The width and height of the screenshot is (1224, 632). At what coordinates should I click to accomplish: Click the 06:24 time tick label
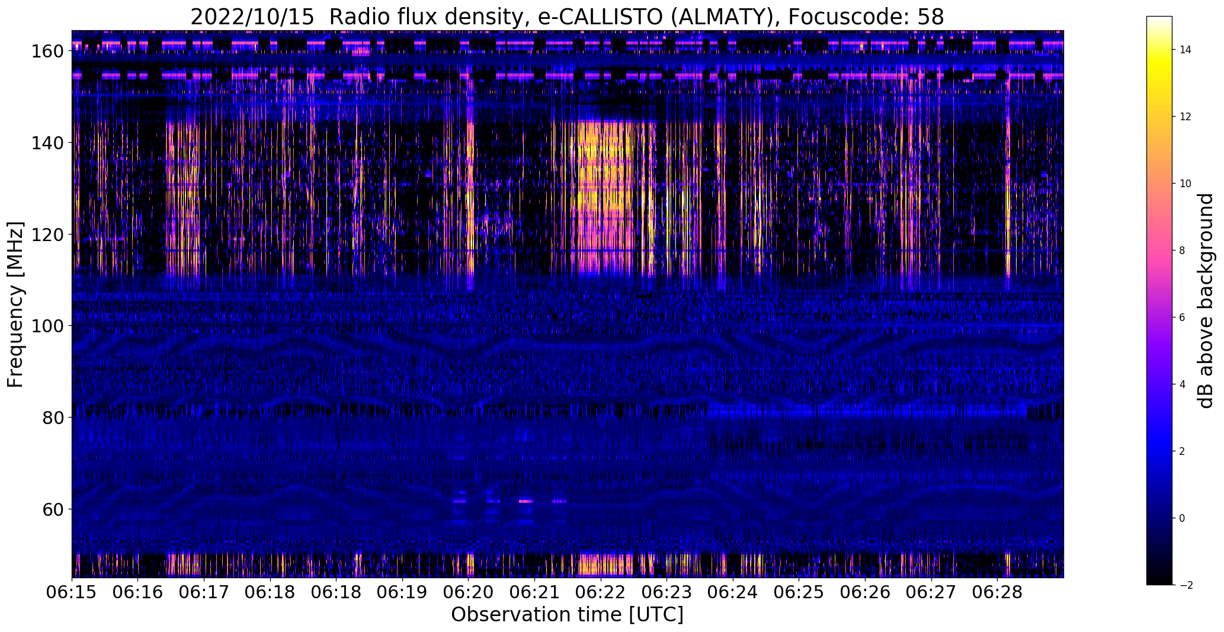pyautogui.click(x=733, y=592)
